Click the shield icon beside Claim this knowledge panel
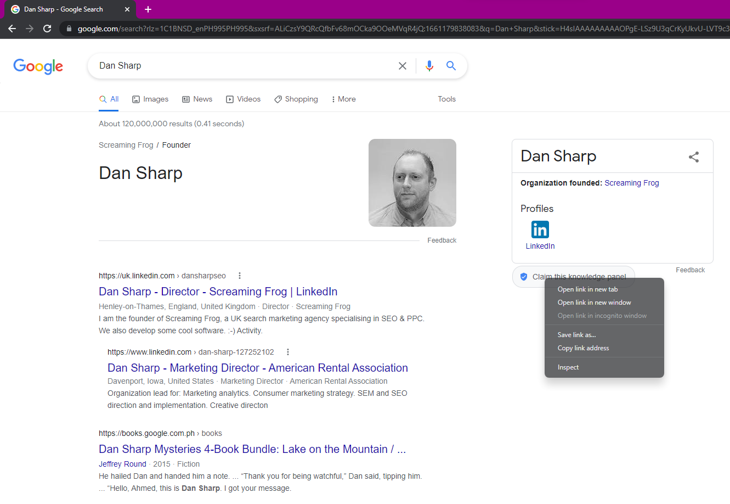Viewport: 730px width, 504px height. pos(524,277)
